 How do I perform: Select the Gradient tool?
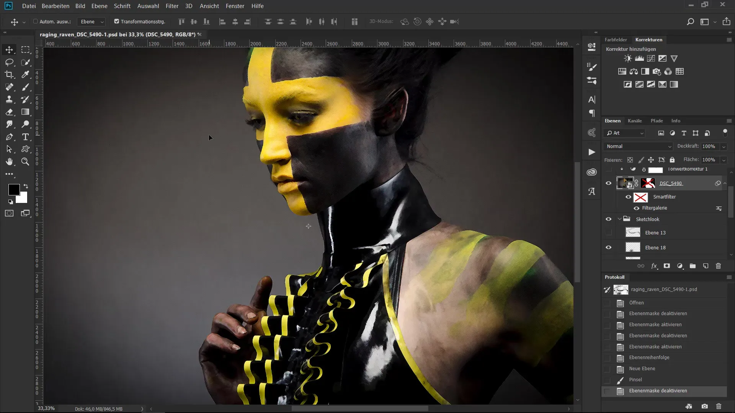(25, 112)
